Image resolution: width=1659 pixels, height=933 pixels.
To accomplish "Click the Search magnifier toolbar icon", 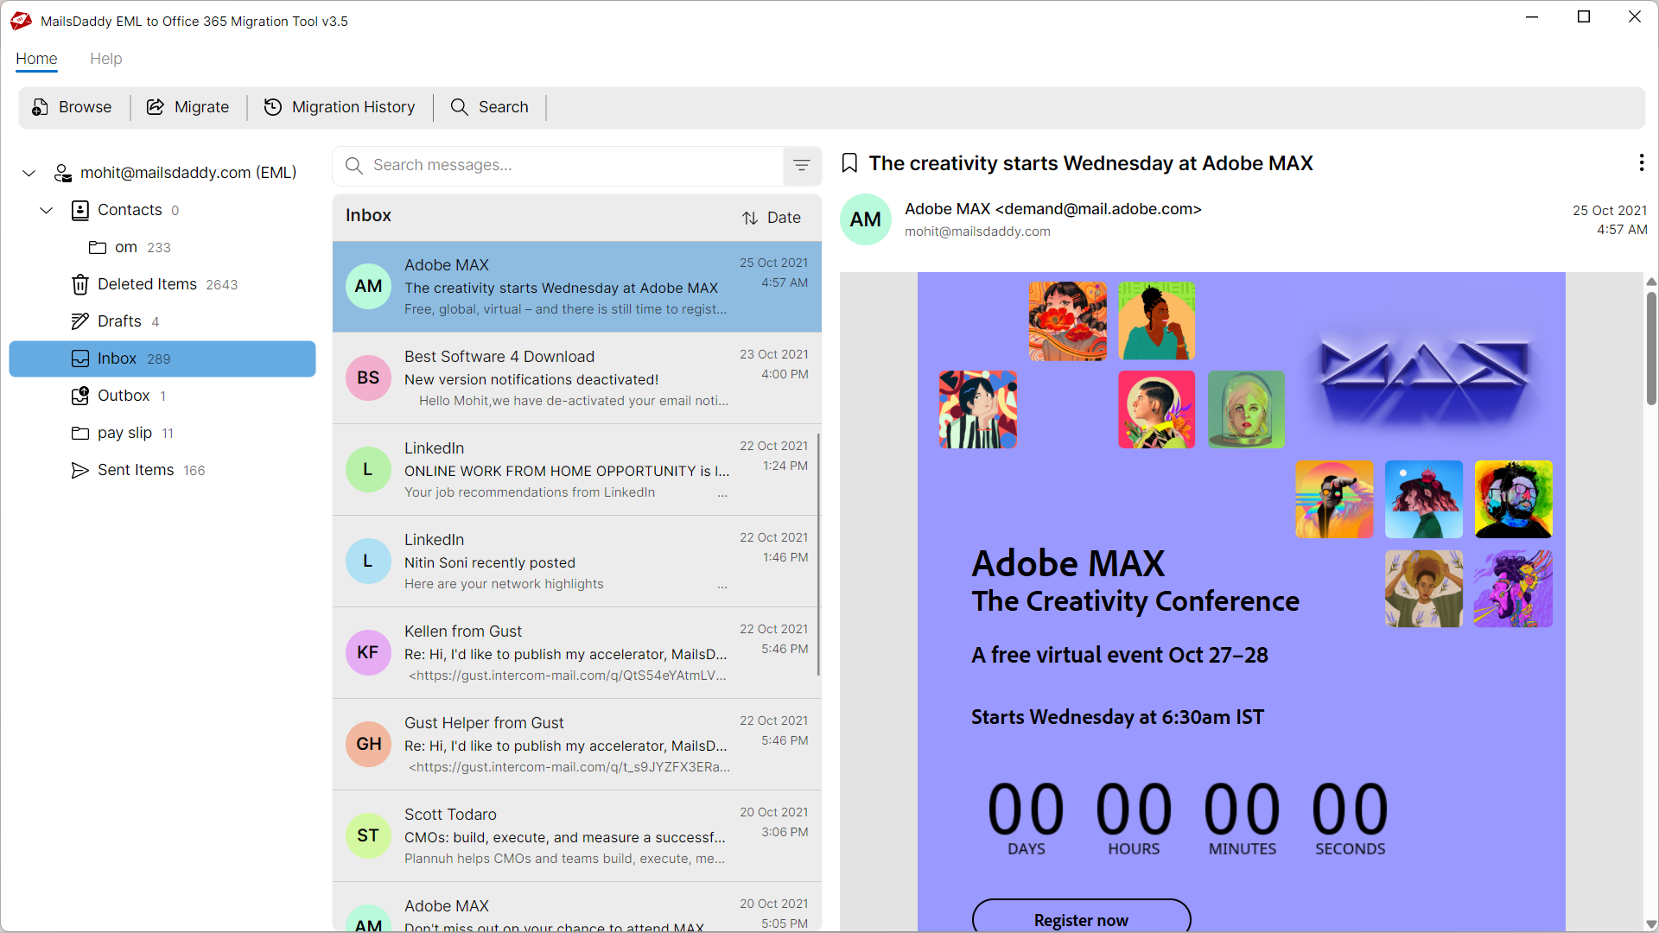I will [460, 107].
